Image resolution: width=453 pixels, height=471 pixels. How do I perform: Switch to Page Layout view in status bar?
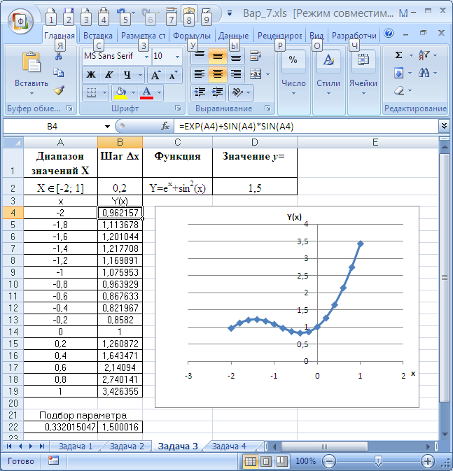click(x=265, y=462)
